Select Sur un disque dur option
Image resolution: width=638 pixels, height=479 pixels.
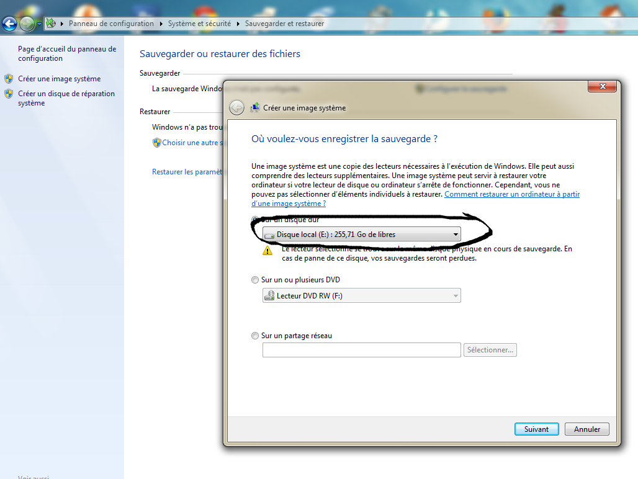pos(255,220)
